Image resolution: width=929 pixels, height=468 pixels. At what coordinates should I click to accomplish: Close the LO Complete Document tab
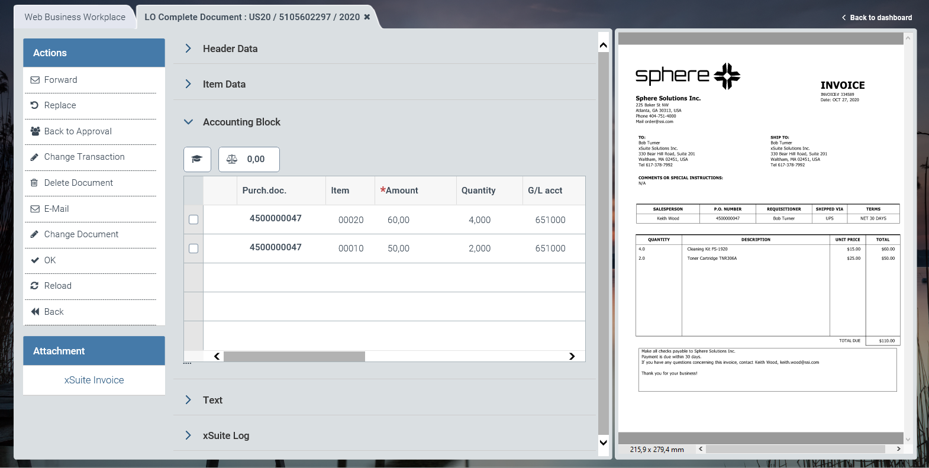click(367, 17)
